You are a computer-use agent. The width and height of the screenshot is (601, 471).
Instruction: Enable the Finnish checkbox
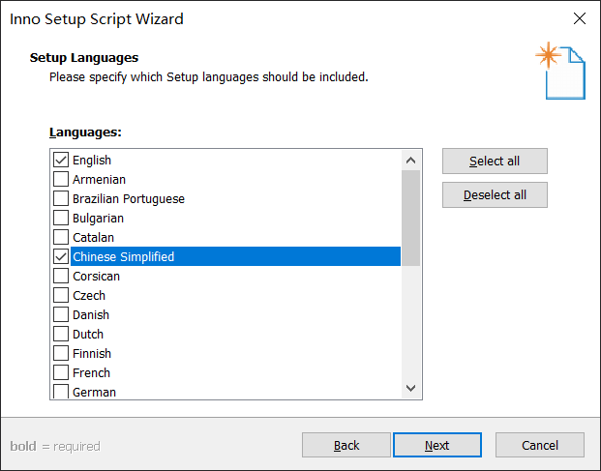(x=61, y=353)
